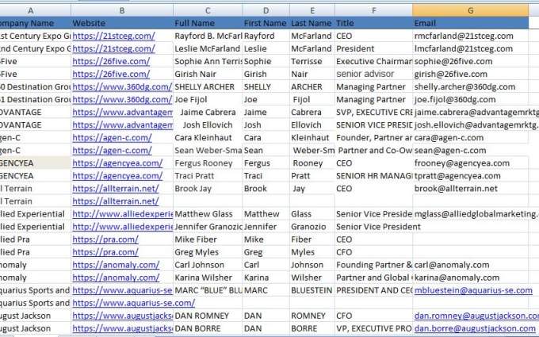539x337 pixels.
Task: Select column B header
Action: pos(122,10)
